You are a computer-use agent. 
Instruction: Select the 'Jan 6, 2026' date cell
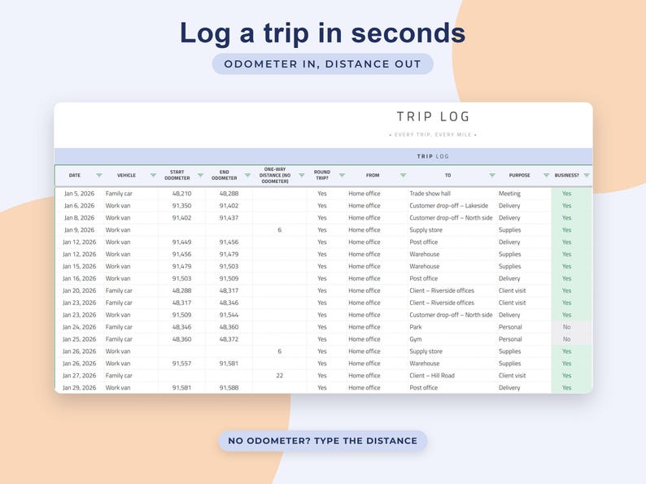pos(79,206)
